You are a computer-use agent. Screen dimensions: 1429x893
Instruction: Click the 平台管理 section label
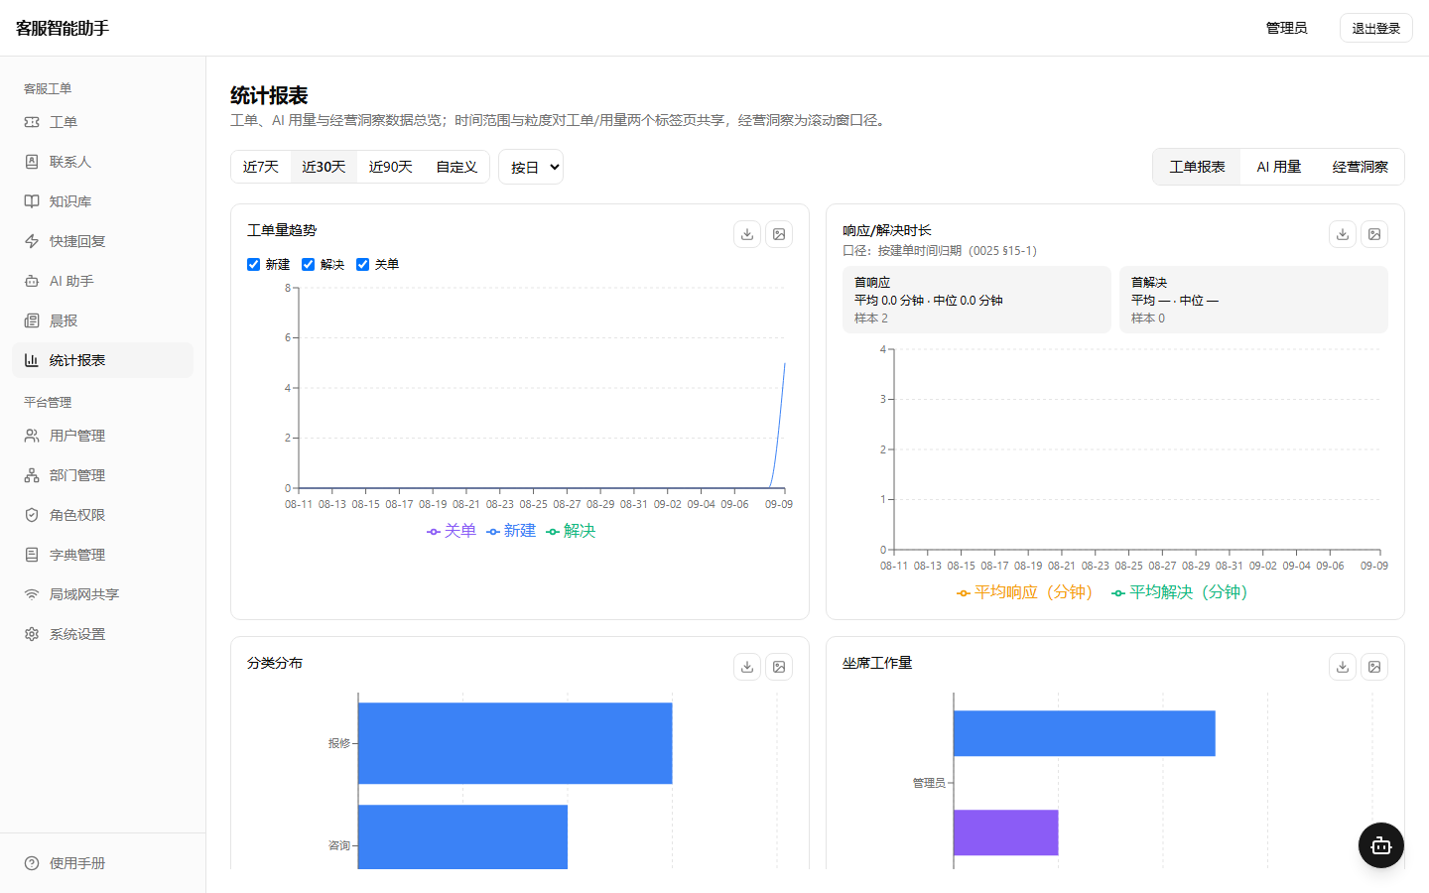[x=48, y=402]
